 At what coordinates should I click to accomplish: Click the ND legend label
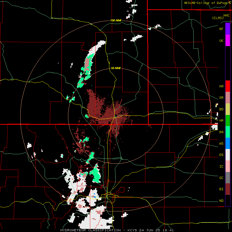click(221, 201)
